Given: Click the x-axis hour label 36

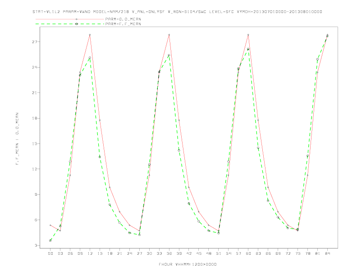Looking at the screenshot, I should pos(169,253).
